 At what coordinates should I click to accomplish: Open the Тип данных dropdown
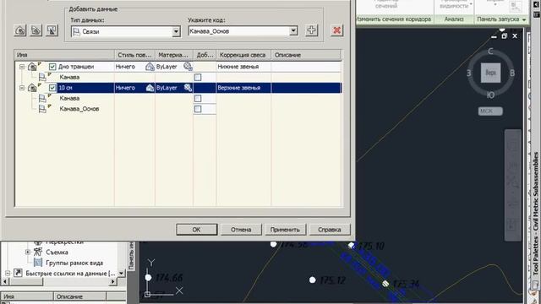pyautogui.click(x=176, y=31)
